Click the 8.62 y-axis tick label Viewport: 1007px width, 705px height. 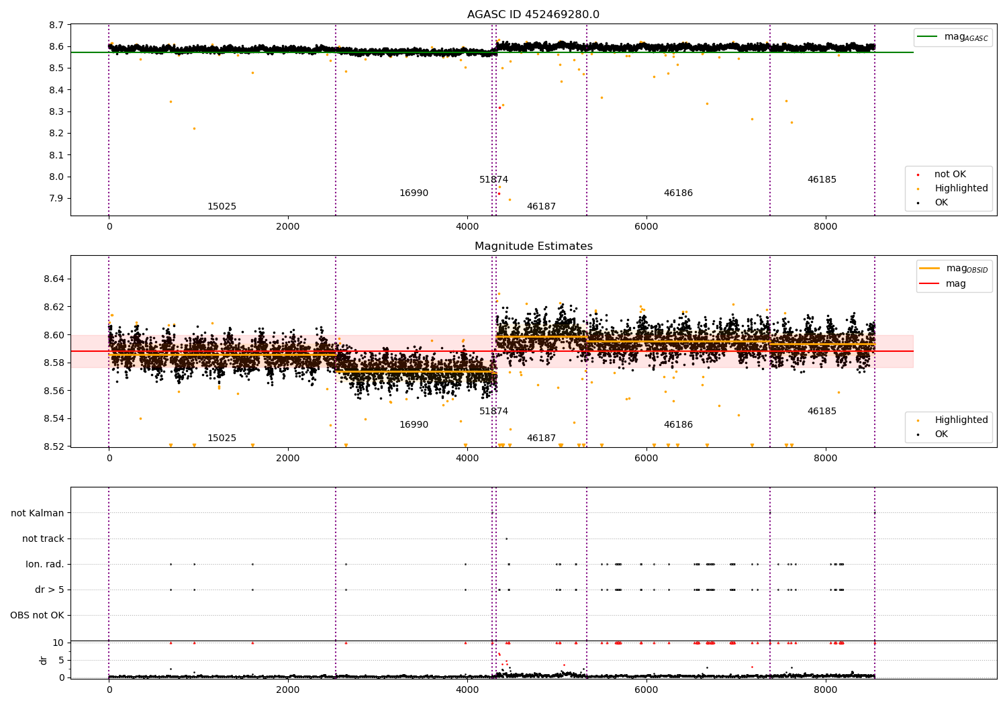pyautogui.click(x=54, y=308)
